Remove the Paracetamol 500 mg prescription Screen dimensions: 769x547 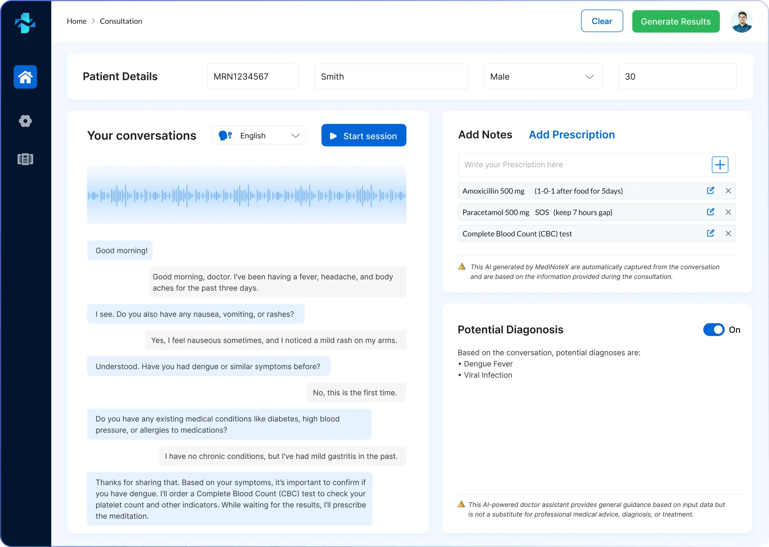coord(728,212)
